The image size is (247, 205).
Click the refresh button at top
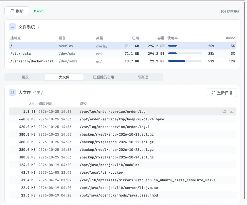pos(17,11)
